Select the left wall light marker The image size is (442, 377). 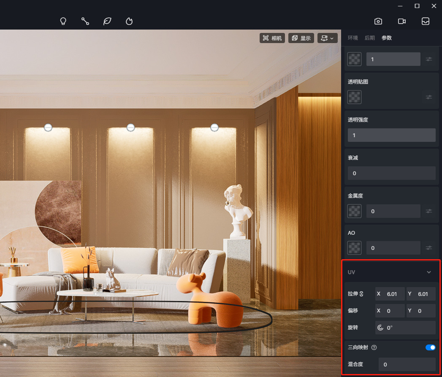click(x=48, y=127)
